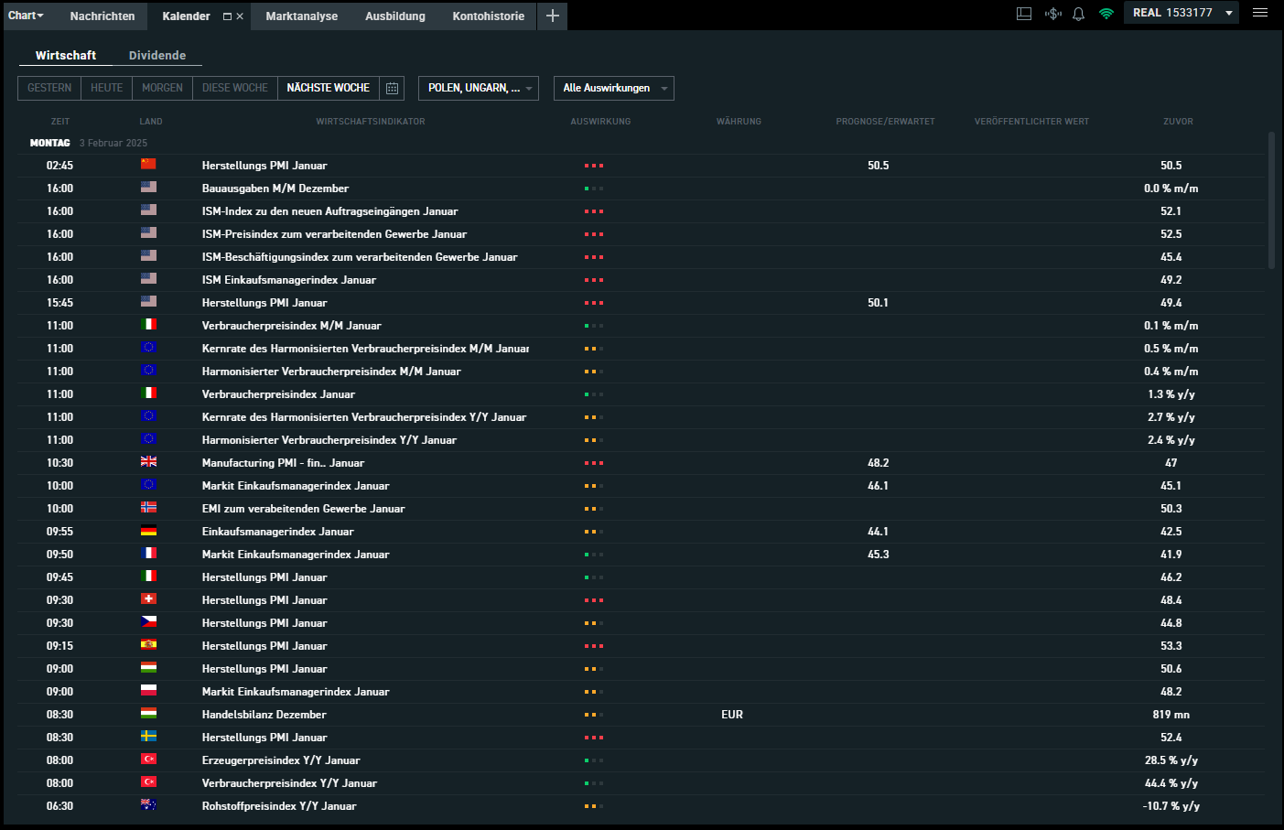Select the GESTERN period filter

49,88
